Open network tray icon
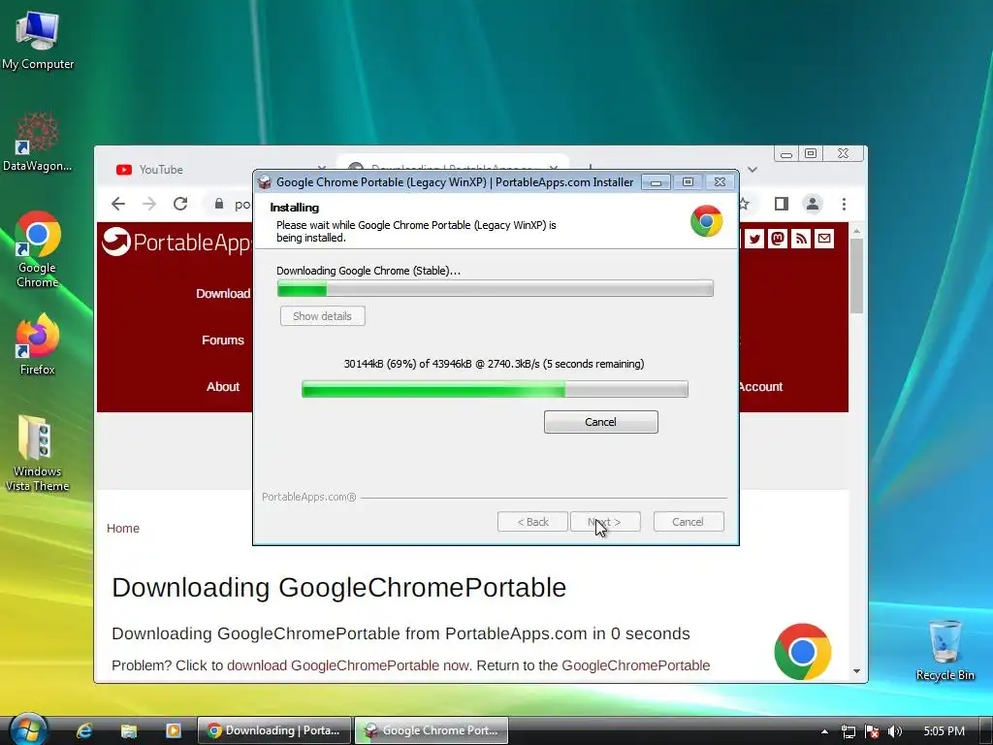Image resolution: width=993 pixels, height=745 pixels. (848, 731)
